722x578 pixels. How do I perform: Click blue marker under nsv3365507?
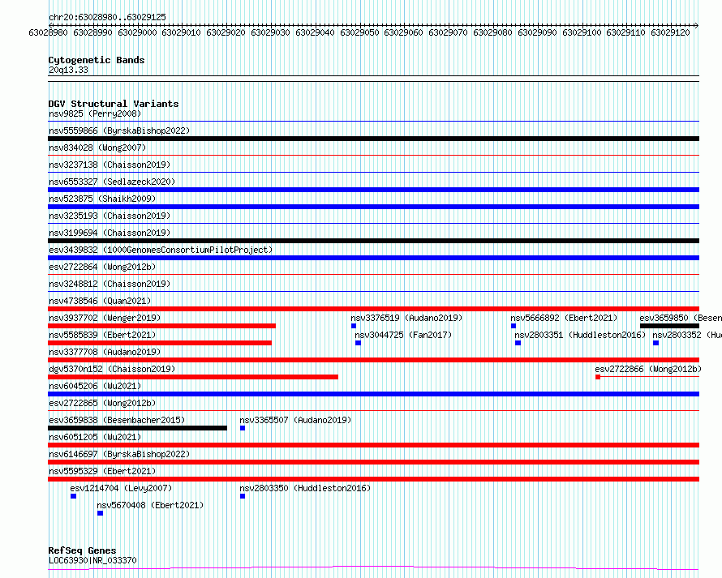243,428
